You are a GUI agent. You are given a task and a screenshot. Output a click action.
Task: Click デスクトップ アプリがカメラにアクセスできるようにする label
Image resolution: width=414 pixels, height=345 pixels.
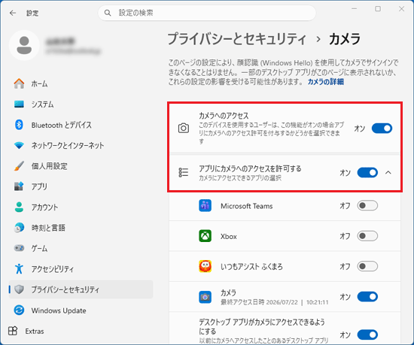(262, 326)
